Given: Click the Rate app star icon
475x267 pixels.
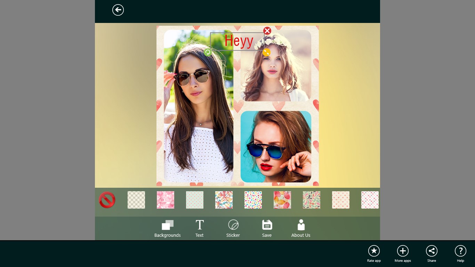Looking at the screenshot, I should [x=374, y=251].
